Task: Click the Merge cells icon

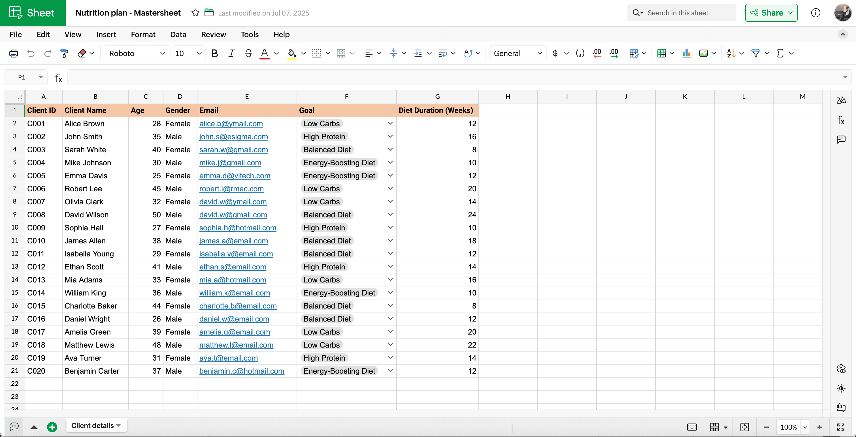Action: pyautogui.click(x=341, y=53)
